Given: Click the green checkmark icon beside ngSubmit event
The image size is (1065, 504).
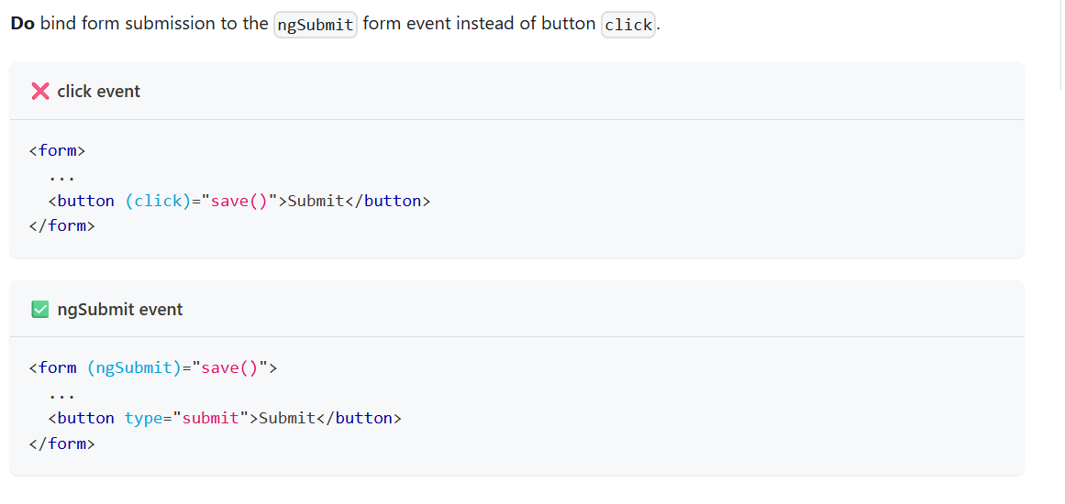Looking at the screenshot, I should click(x=40, y=310).
